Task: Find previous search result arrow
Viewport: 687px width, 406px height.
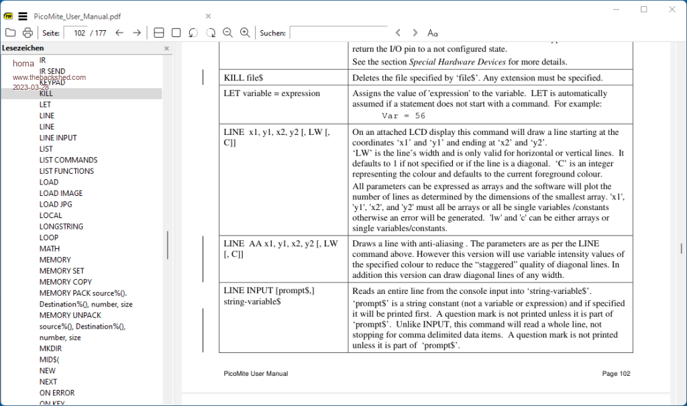Action: (398, 32)
